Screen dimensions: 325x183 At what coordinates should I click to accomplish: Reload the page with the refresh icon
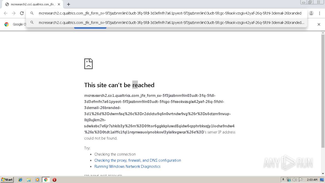click(x=22, y=13)
